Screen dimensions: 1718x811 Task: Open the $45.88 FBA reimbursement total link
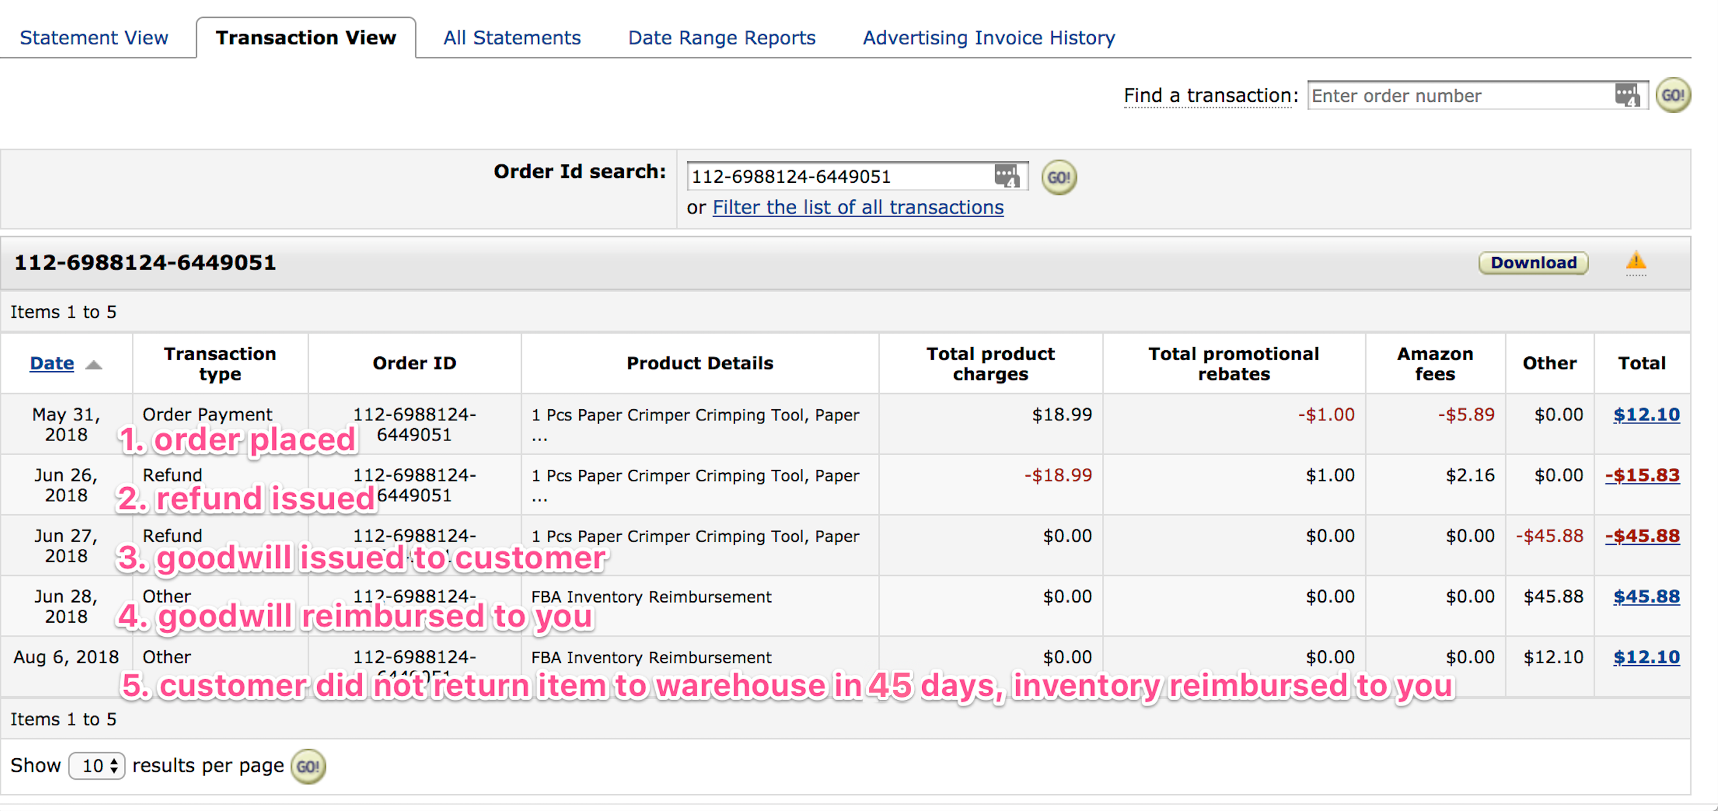1646,596
